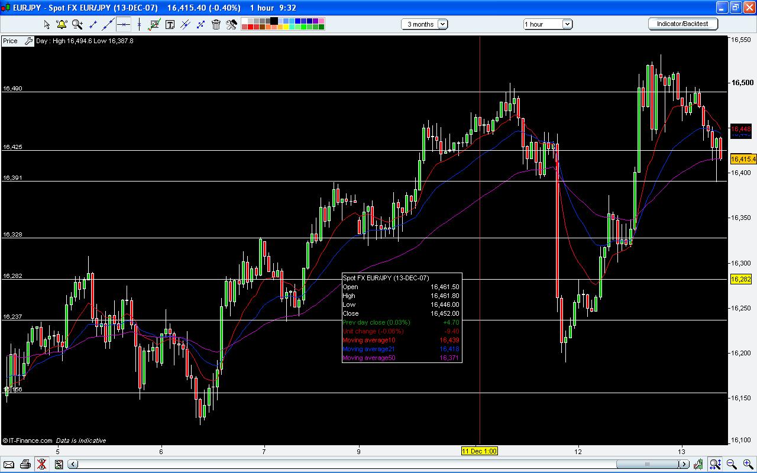Select the parallel channel lines tool

[x=185, y=24]
